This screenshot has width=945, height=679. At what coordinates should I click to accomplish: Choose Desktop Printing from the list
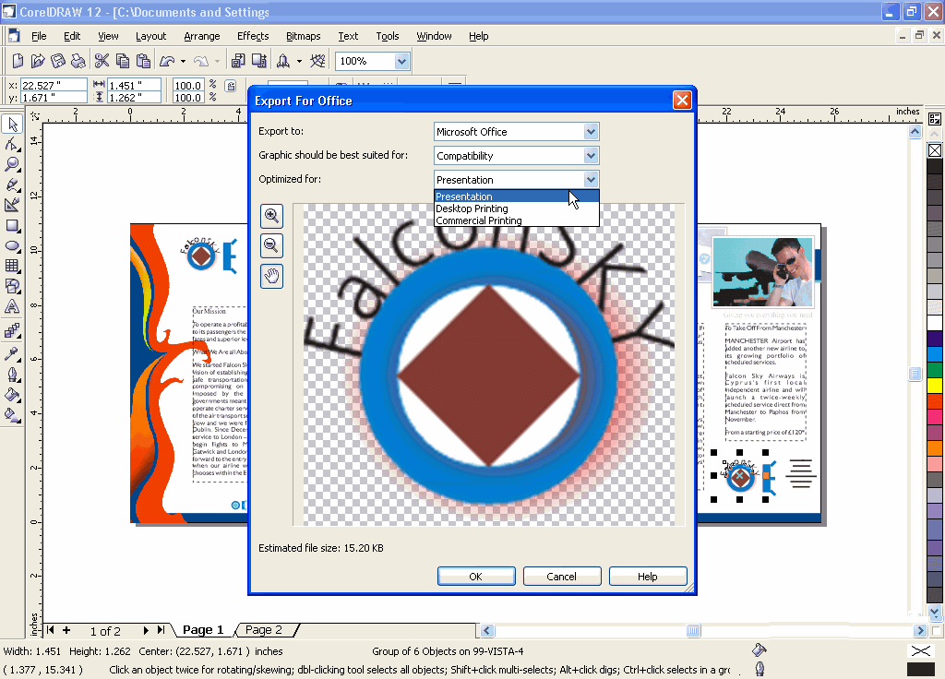coord(517,208)
